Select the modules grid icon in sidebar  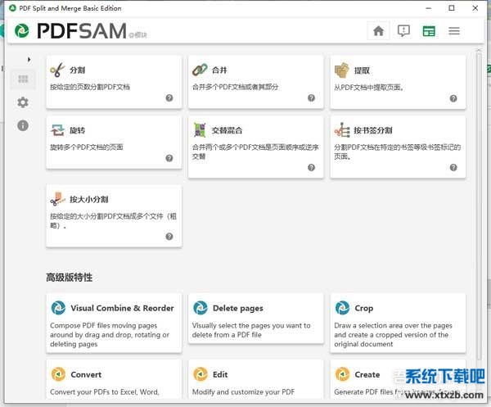tap(23, 79)
